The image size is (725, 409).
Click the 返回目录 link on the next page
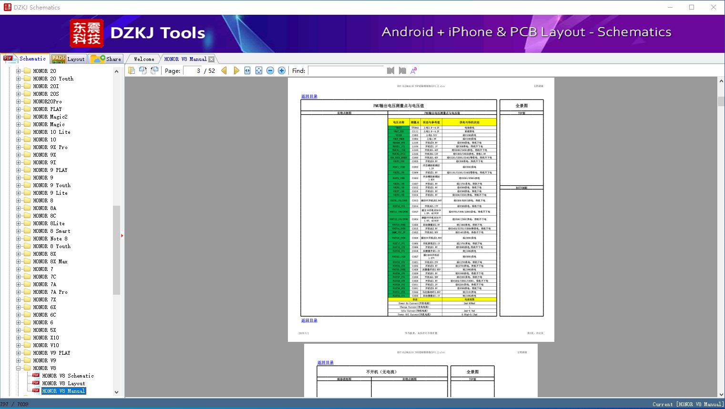[x=326, y=363]
